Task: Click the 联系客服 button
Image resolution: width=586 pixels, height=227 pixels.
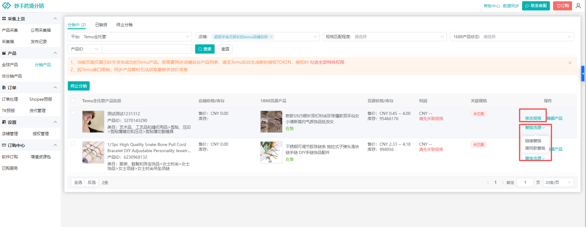Action: [536, 6]
